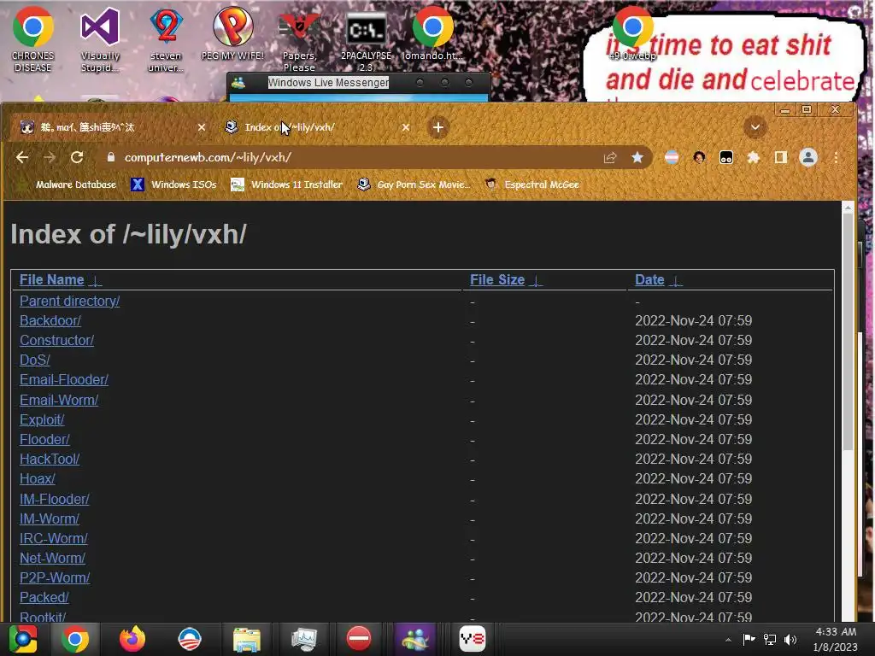Click Windows Live Messenger window title
This screenshot has width=875, height=656.
328,83
